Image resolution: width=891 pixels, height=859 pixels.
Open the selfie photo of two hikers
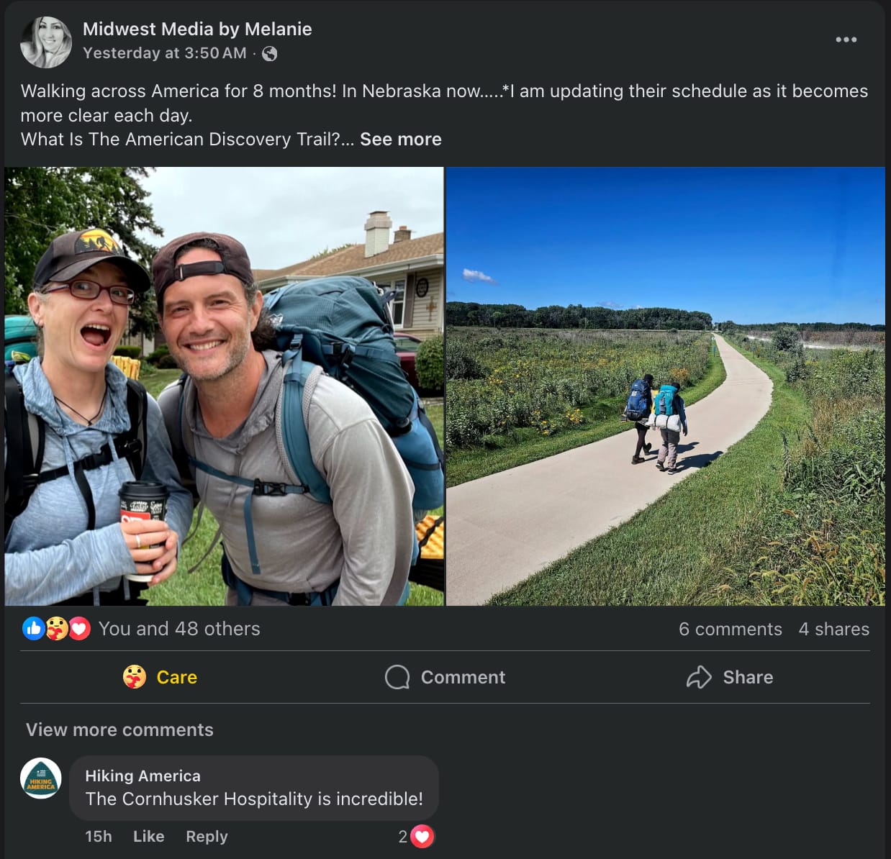point(224,386)
